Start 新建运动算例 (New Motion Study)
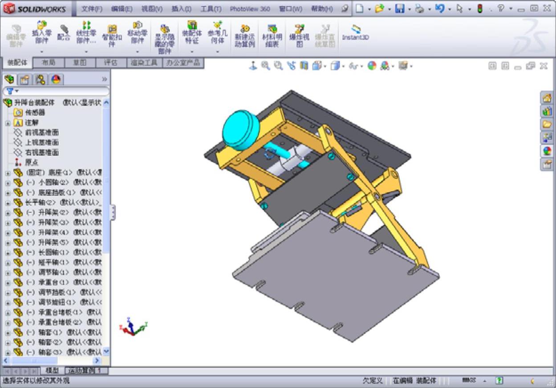The height and width of the screenshot is (388, 556). [244, 36]
